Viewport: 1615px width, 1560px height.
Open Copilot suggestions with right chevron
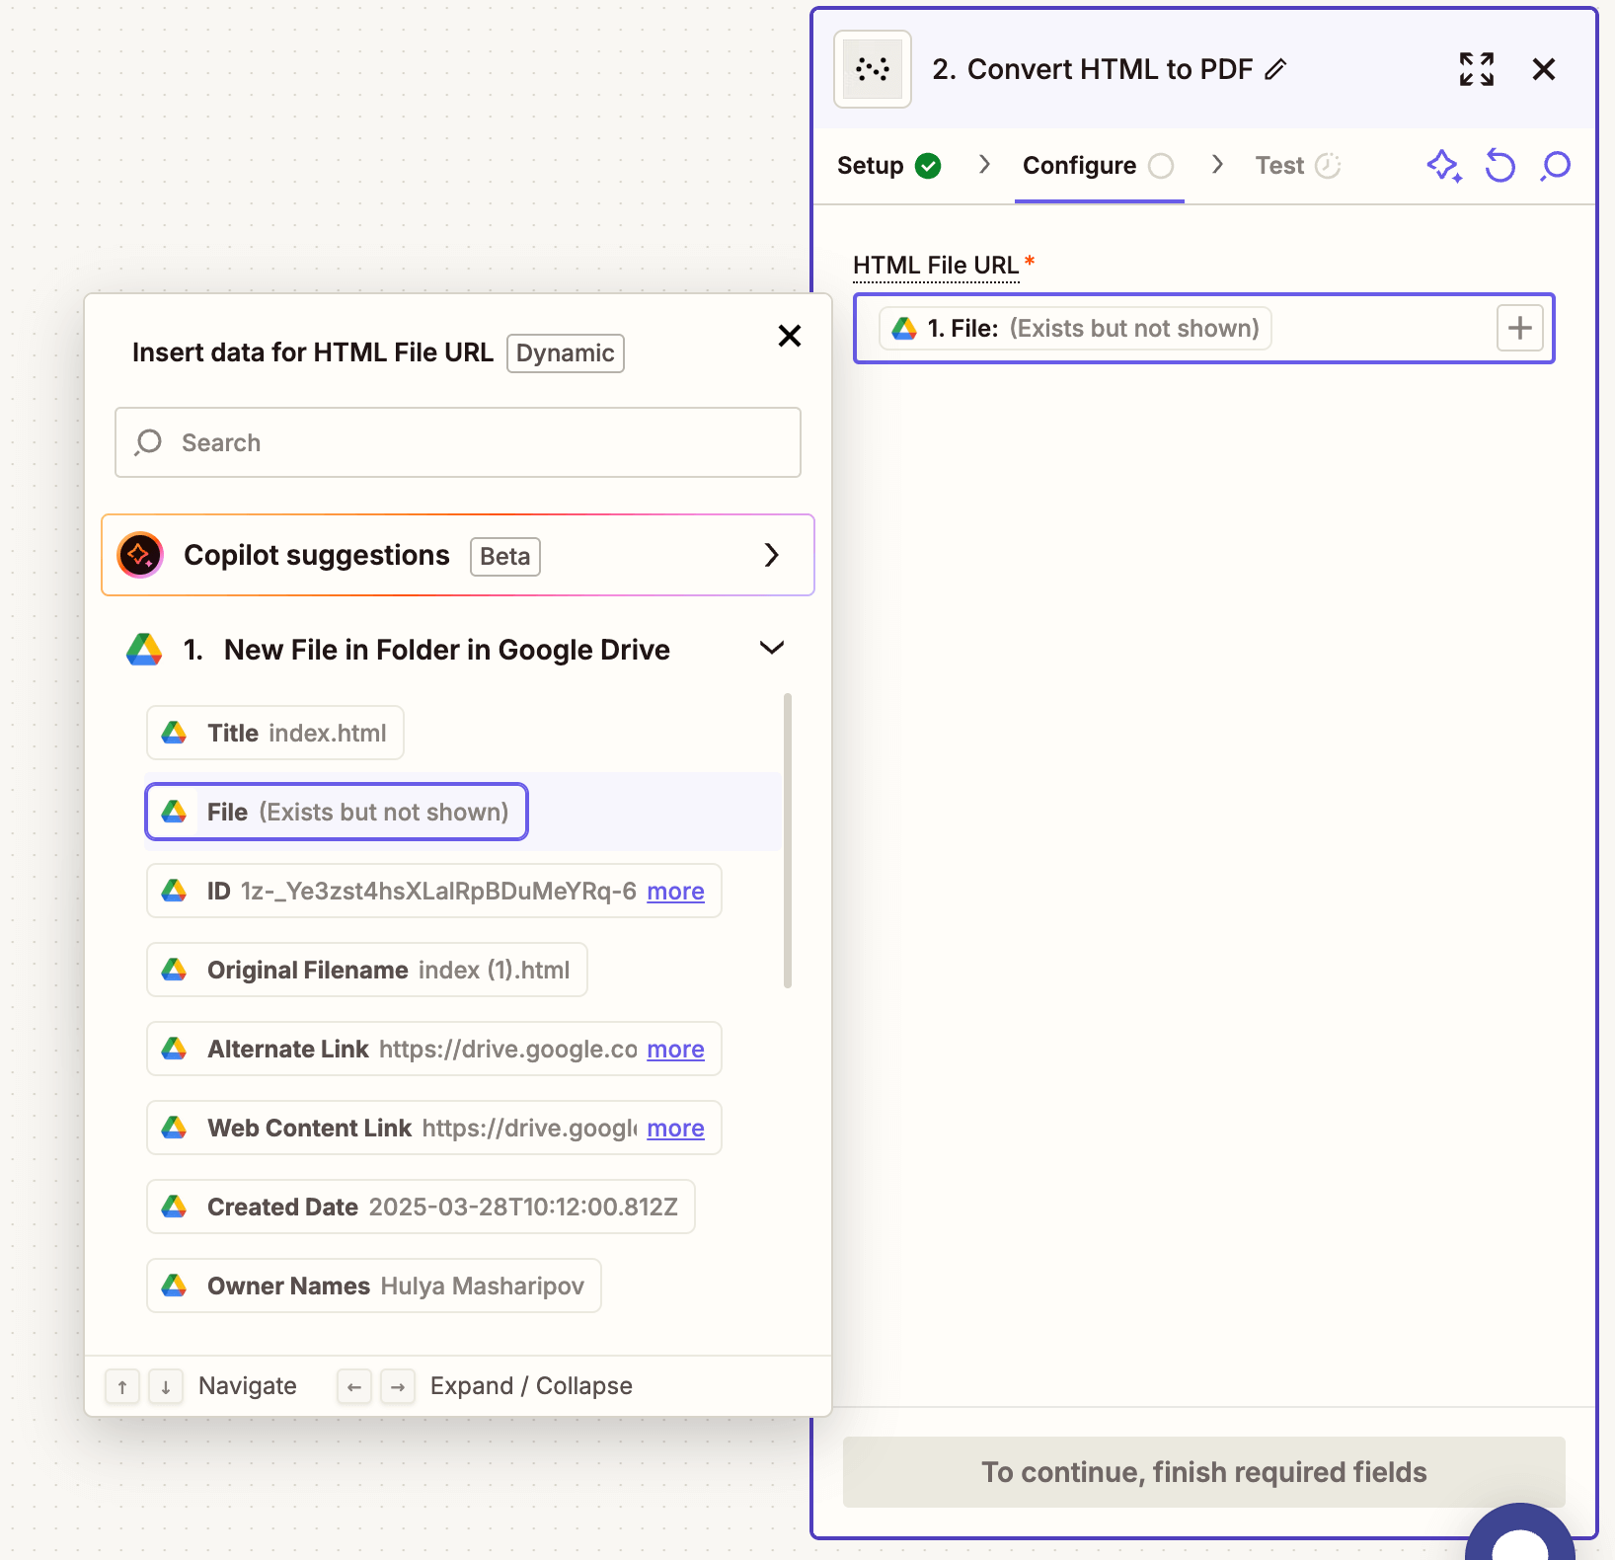[772, 555]
